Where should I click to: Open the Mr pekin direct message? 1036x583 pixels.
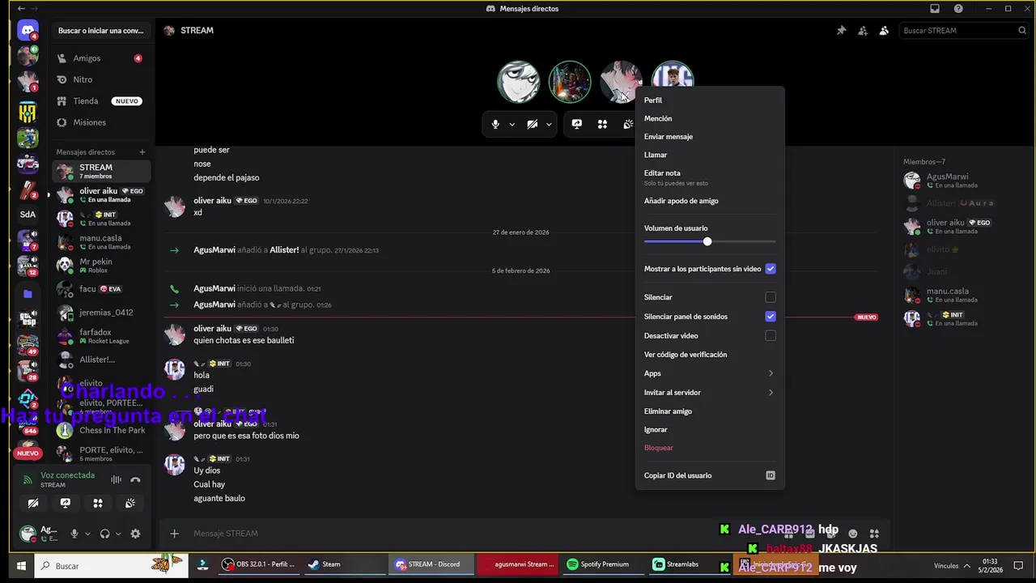tap(101, 266)
